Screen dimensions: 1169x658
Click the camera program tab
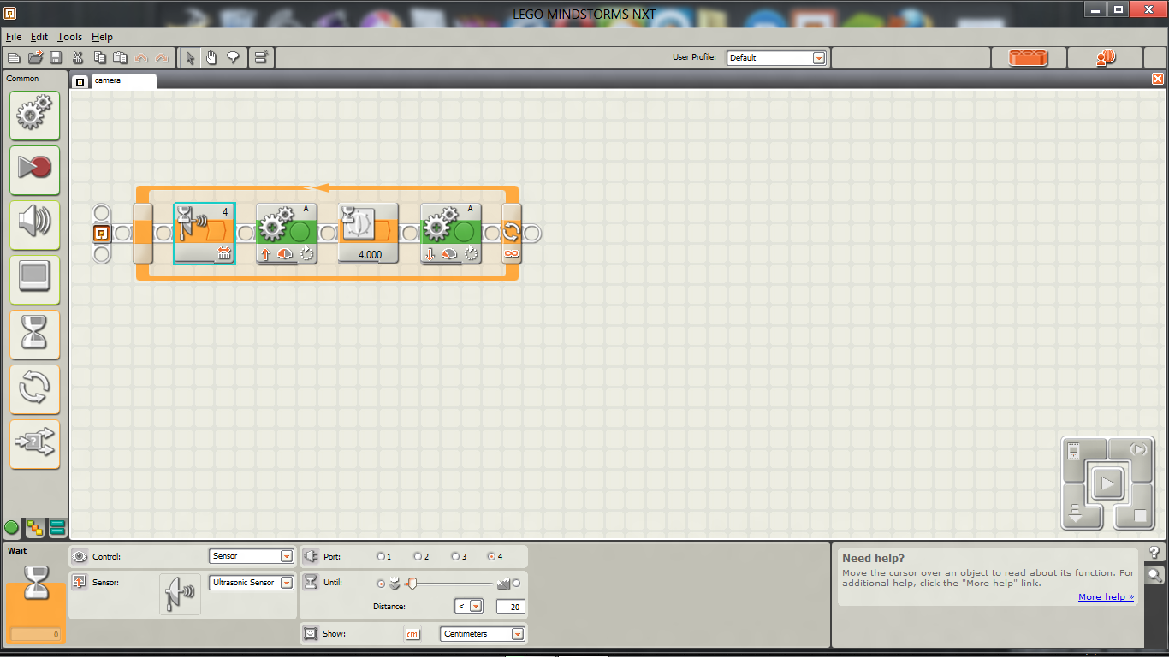pos(123,80)
